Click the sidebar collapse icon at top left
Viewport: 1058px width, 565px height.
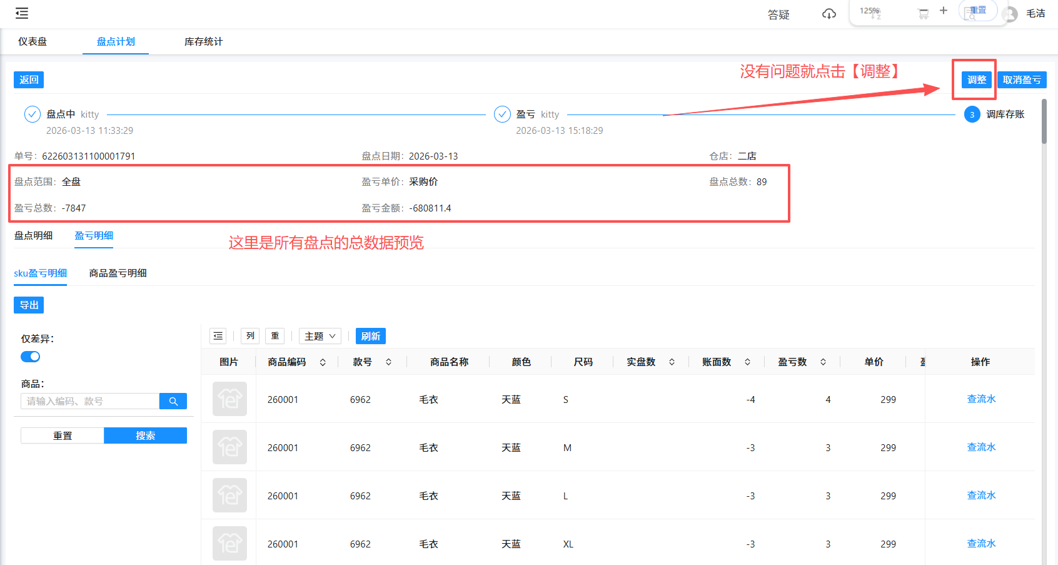pos(22,13)
